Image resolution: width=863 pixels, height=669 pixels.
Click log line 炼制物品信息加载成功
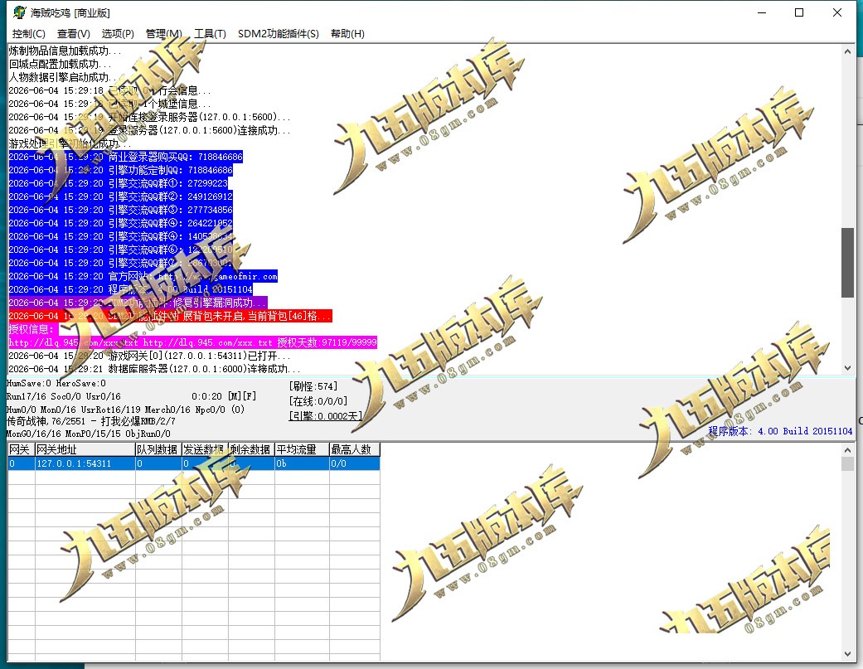click(x=65, y=51)
